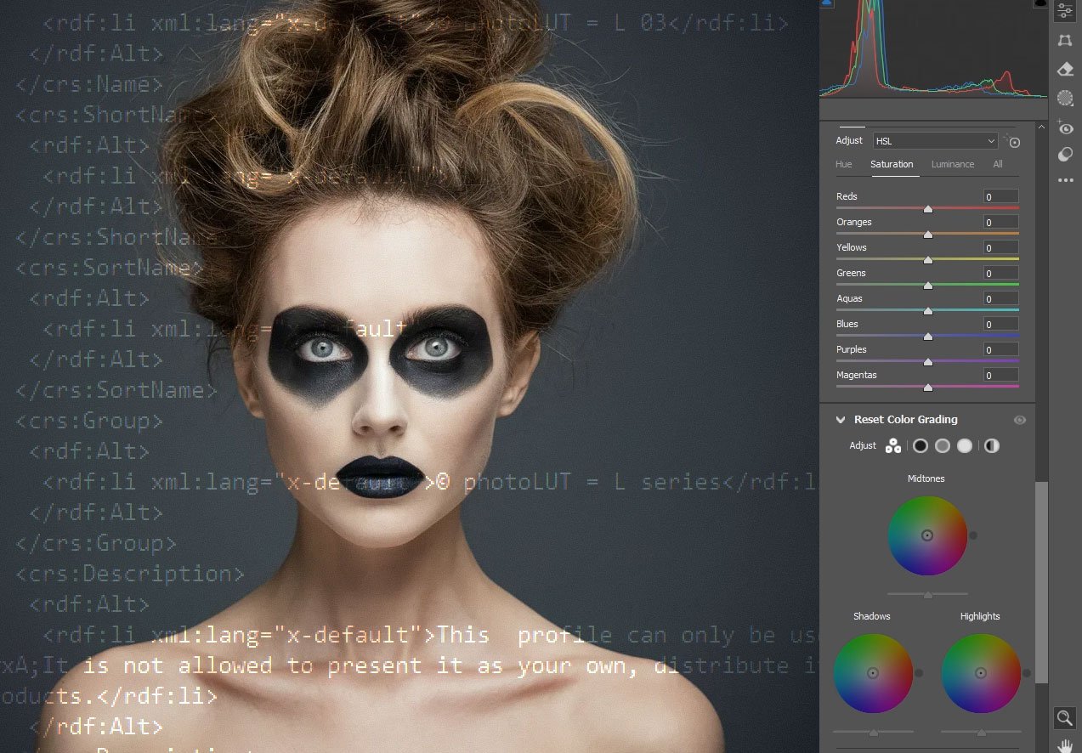Select the Spot Removal eraser tool

pos(1065,70)
